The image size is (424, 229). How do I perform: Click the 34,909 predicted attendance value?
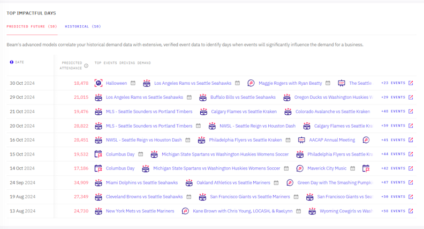click(x=81, y=183)
